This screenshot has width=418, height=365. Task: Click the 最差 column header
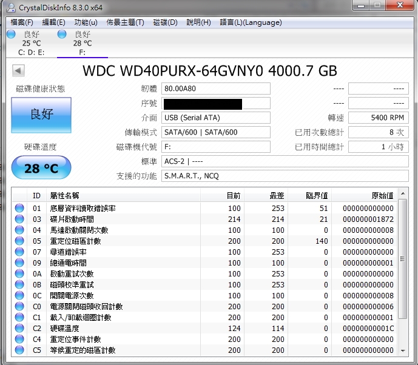tap(266, 196)
